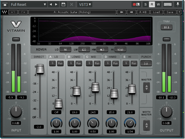This screenshot has width=185, height=139.
Task: Click the redo arrow button
Action: click(x=23, y=12)
